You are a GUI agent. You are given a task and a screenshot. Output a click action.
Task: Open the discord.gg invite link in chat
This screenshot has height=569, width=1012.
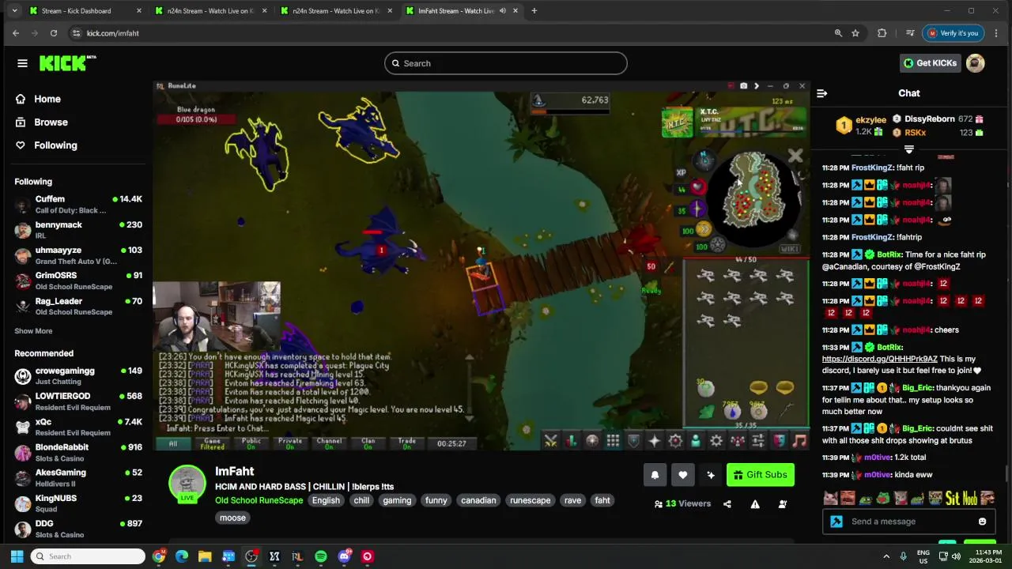pos(879,359)
